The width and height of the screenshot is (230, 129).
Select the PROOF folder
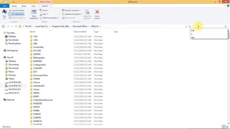pyautogui.click(x=36, y=107)
